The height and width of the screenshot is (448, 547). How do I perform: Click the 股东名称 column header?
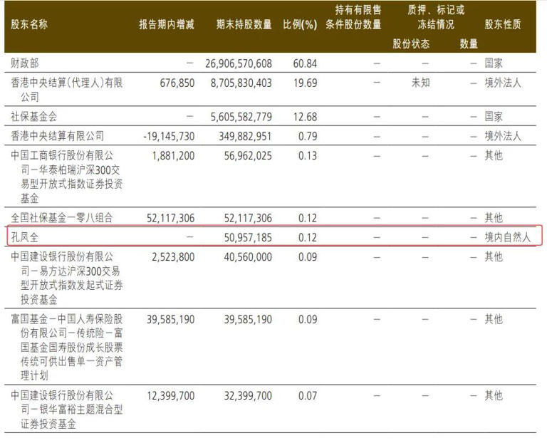(x=29, y=24)
